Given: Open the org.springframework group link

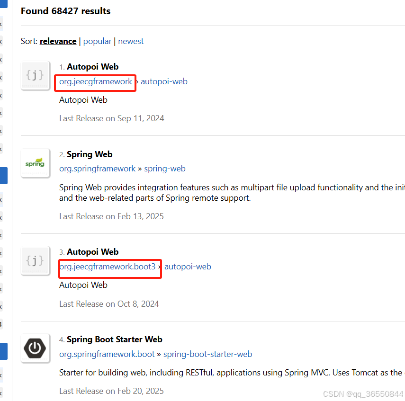Looking at the screenshot, I should tap(97, 169).
